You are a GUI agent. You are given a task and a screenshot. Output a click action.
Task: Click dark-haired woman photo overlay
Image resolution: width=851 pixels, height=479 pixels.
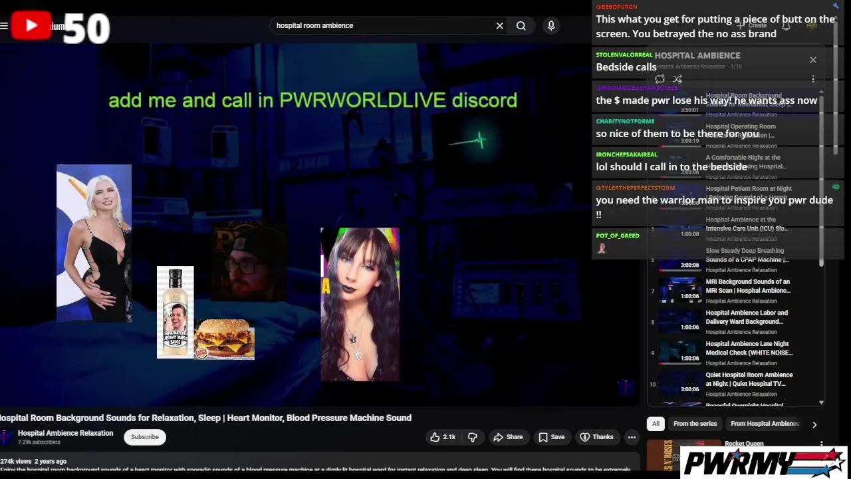point(360,305)
